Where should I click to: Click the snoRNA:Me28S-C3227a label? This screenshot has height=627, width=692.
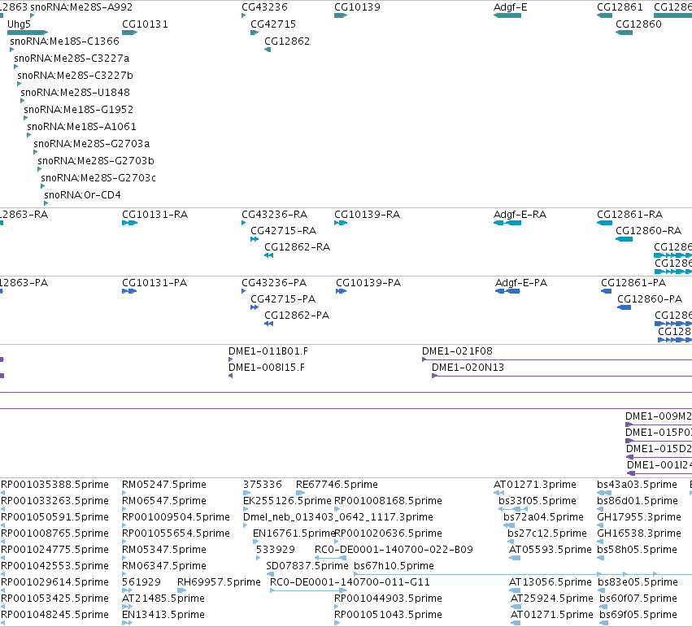[x=72, y=59]
